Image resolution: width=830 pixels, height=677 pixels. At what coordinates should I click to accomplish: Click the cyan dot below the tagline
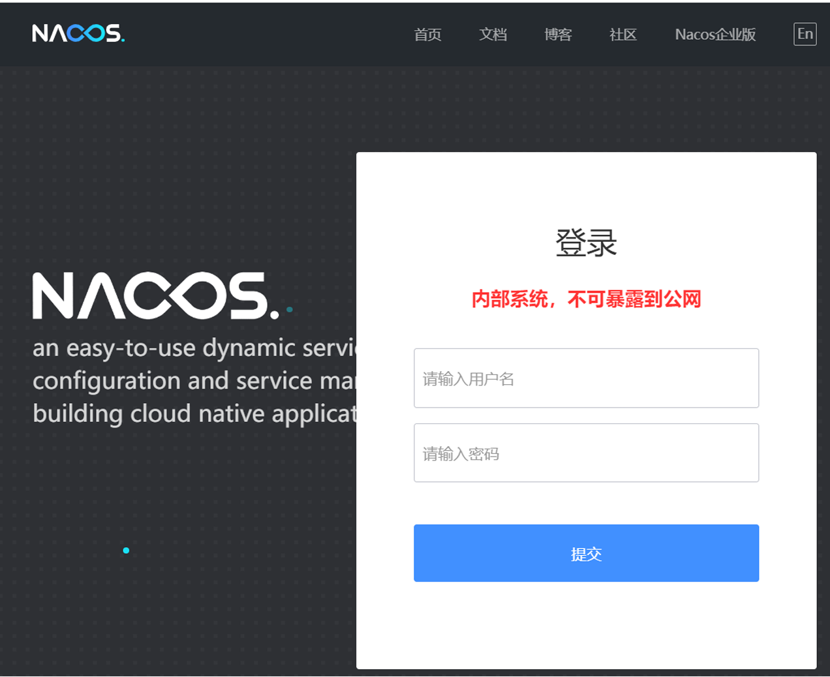pos(126,550)
